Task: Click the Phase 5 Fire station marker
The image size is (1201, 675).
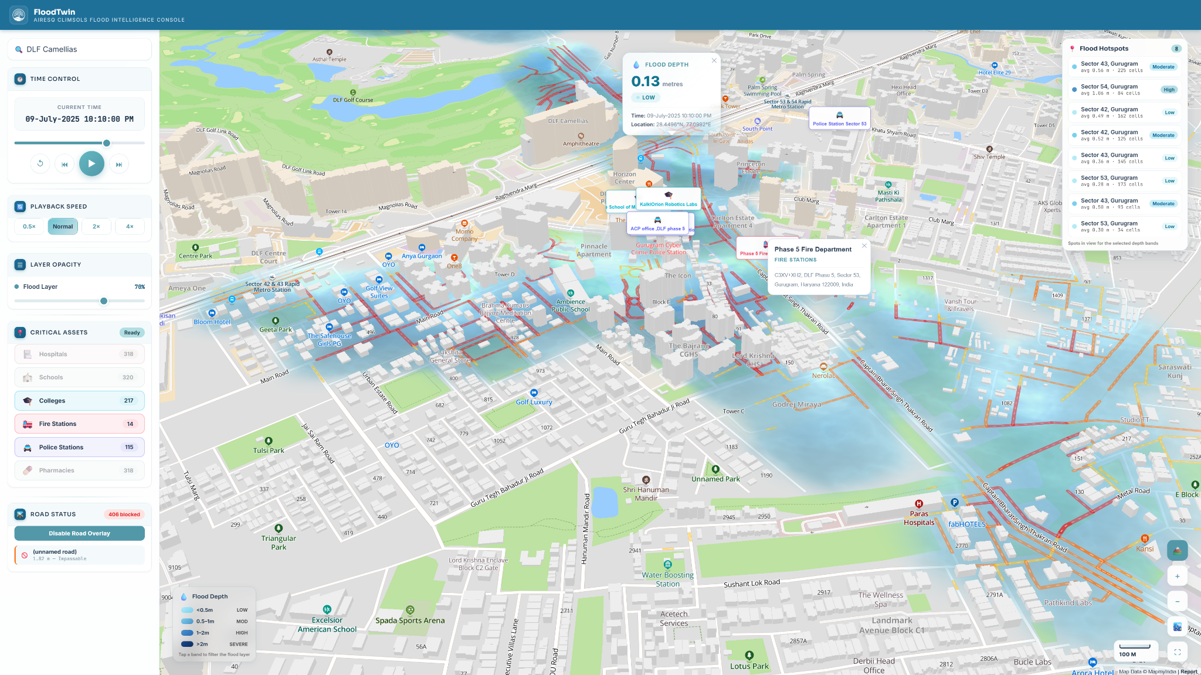Action: point(754,248)
